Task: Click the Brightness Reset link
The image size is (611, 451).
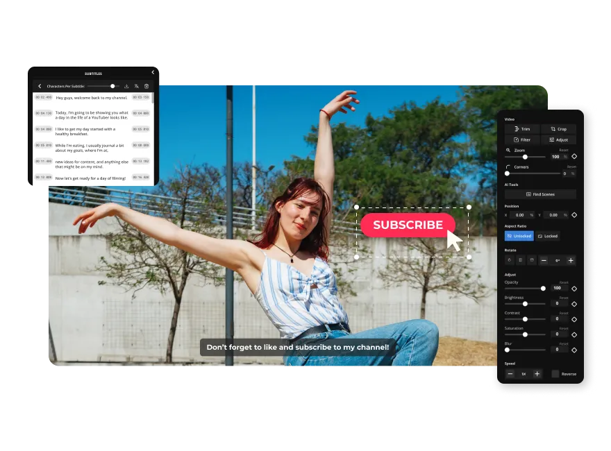Action: click(x=564, y=298)
